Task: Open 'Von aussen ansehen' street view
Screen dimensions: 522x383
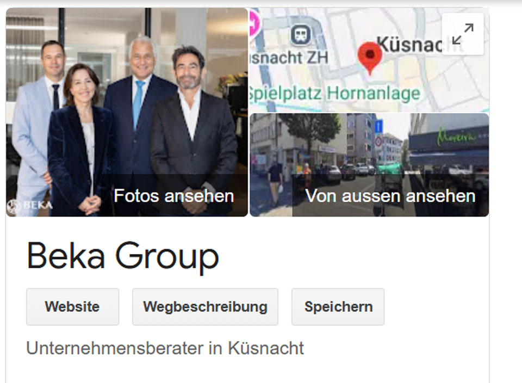Action: tap(390, 195)
